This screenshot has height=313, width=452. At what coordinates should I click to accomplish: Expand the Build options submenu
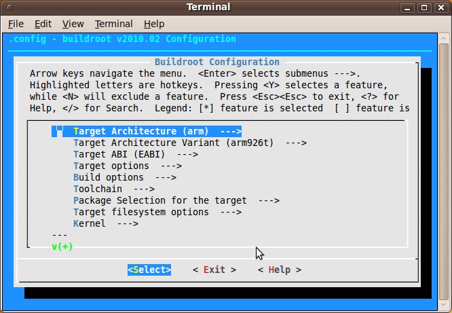pos(124,178)
